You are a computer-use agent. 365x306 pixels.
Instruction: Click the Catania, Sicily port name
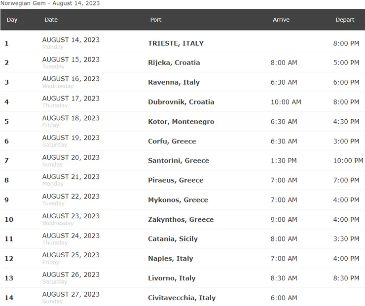(x=173, y=239)
